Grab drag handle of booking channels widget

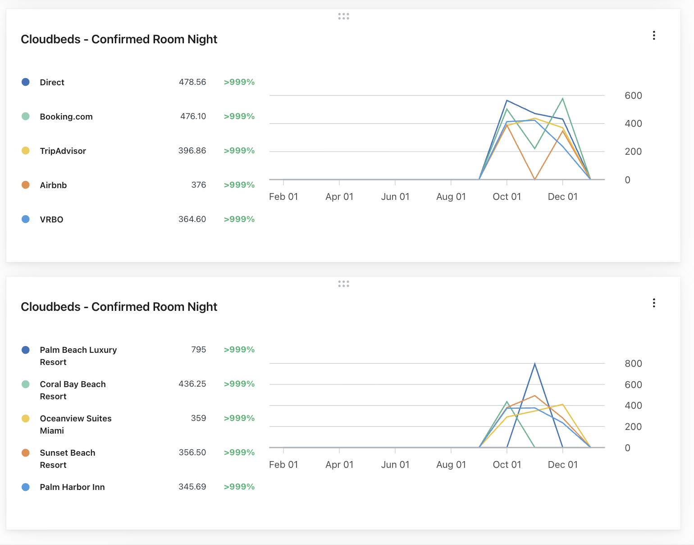pos(343,16)
